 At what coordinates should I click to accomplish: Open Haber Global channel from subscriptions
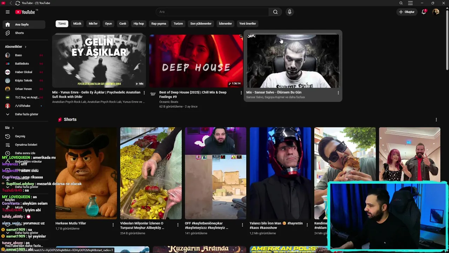pos(24,72)
